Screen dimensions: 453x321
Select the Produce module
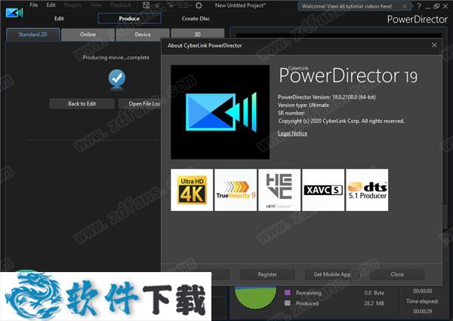129,18
